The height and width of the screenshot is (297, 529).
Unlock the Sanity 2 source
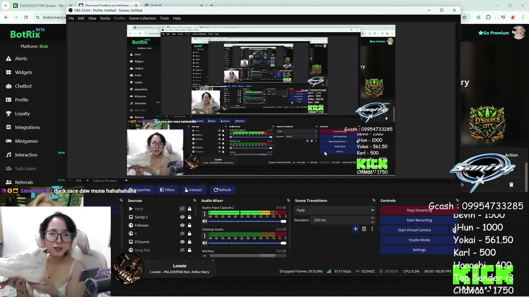pos(189,217)
